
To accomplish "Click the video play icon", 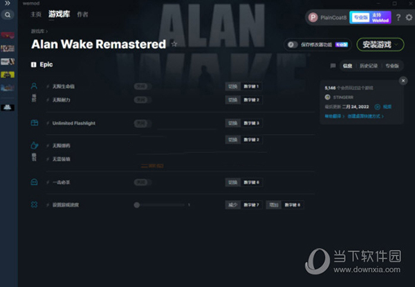I will [378, 107].
